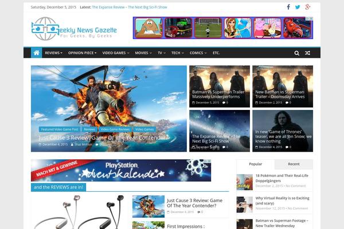Click the random post shuffle icon

pos(307,53)
